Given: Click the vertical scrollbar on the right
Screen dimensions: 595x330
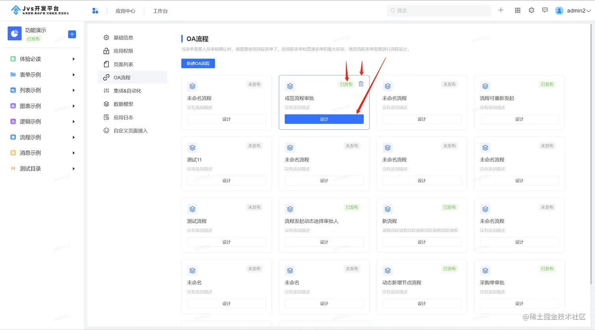Looking at the screenshot, I should (x=591, y=153).
